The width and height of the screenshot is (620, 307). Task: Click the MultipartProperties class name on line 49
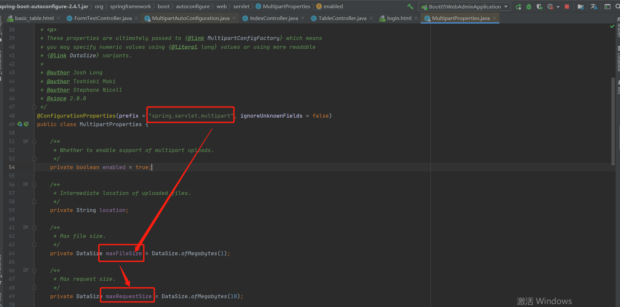pos(111,124)
